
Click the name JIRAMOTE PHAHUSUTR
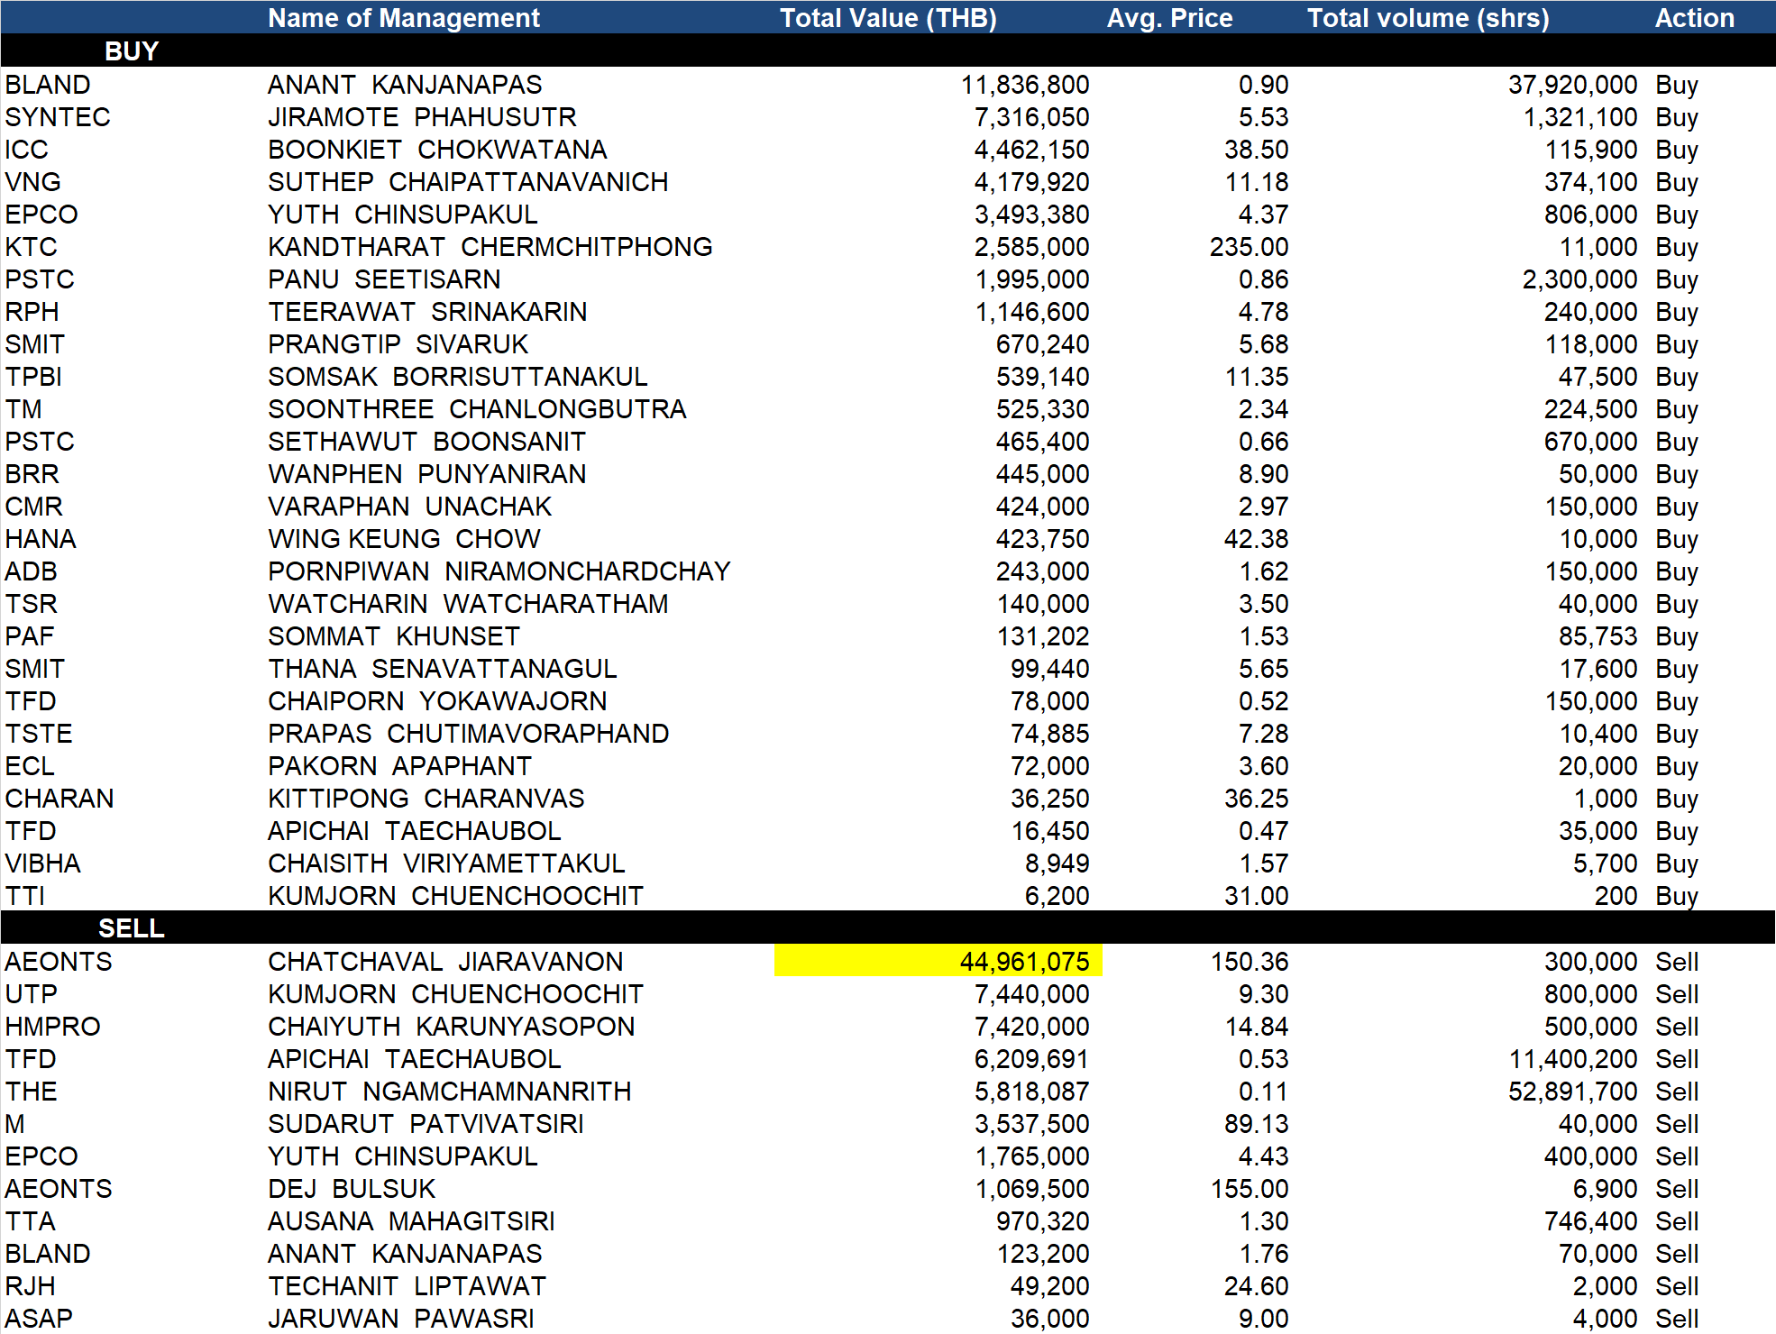pyautogui.click(x=422, y=117)
